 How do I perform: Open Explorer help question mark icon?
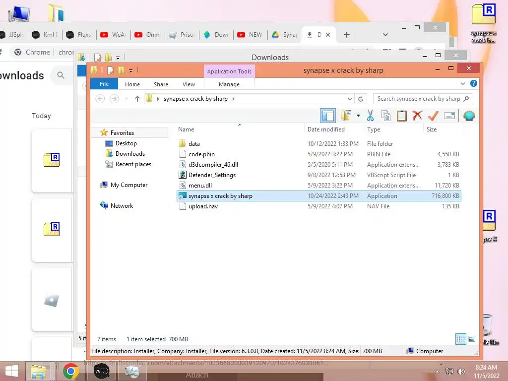pos(473,83)
